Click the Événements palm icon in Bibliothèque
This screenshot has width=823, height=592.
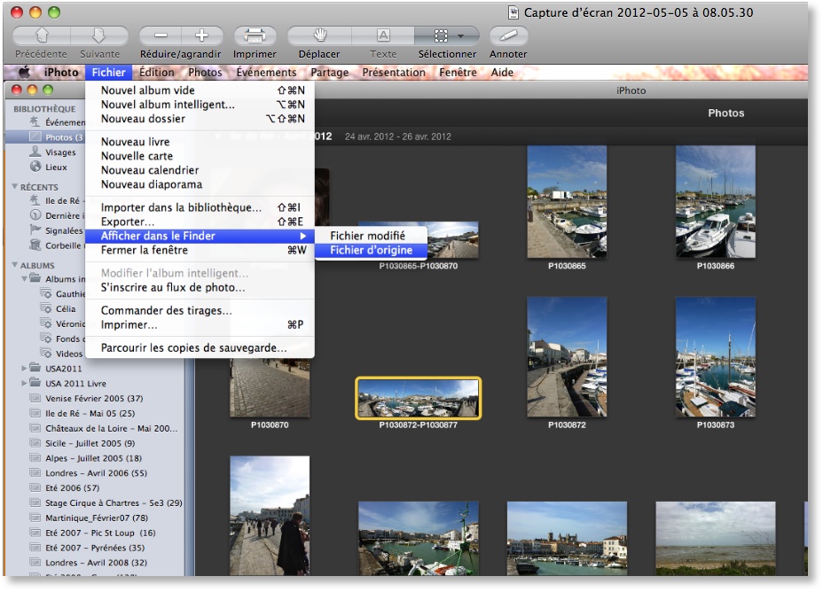click(35, 121)
